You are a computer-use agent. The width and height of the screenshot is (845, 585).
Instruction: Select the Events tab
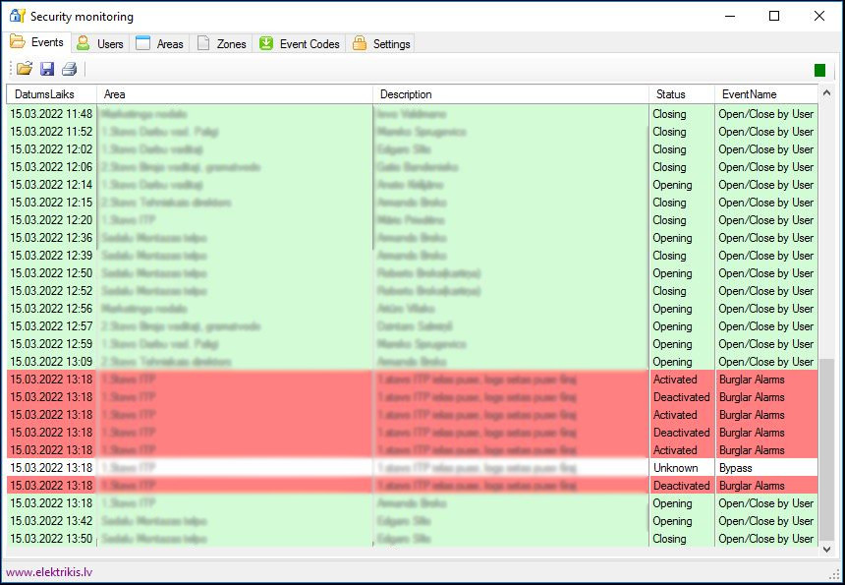coord(37,43)
